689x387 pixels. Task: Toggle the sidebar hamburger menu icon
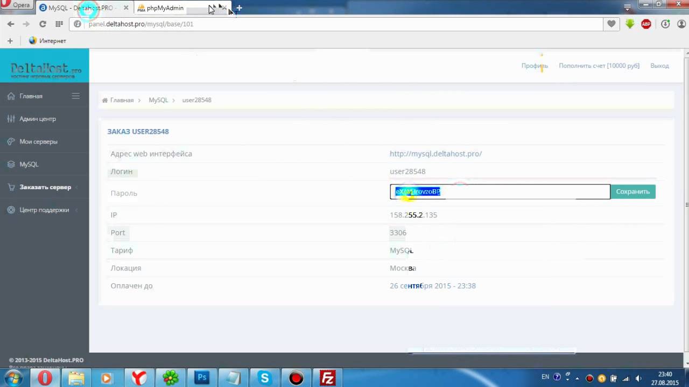point(76,96)
